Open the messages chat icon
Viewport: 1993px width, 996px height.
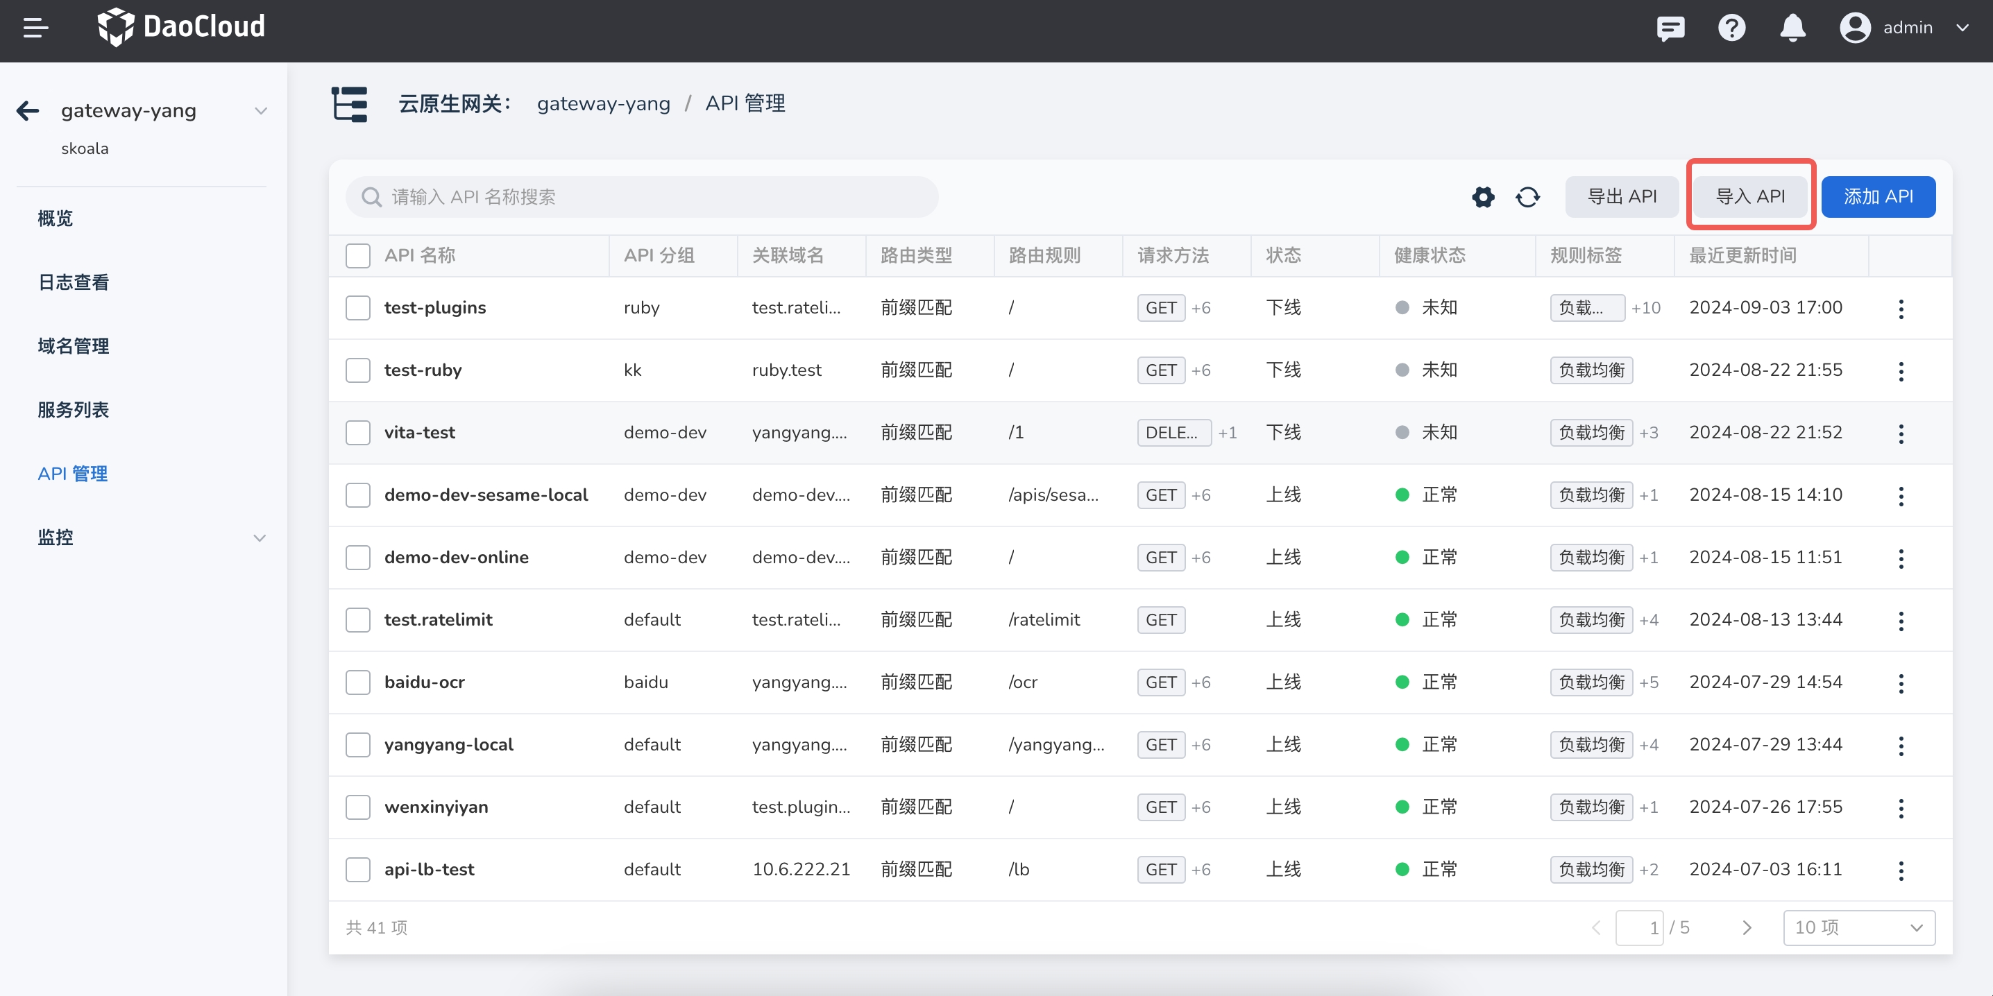point(1670,28)
